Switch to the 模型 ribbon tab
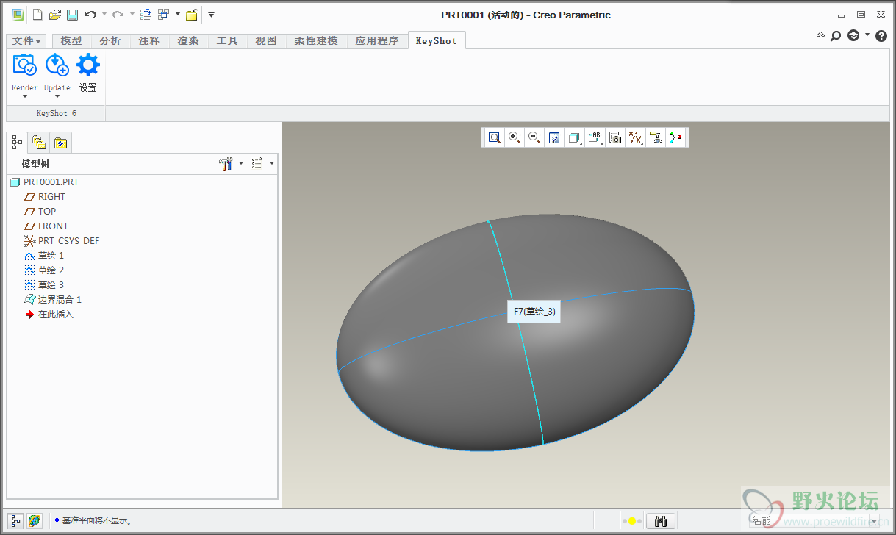Screen dimensions: 896x535 [71, 41]
